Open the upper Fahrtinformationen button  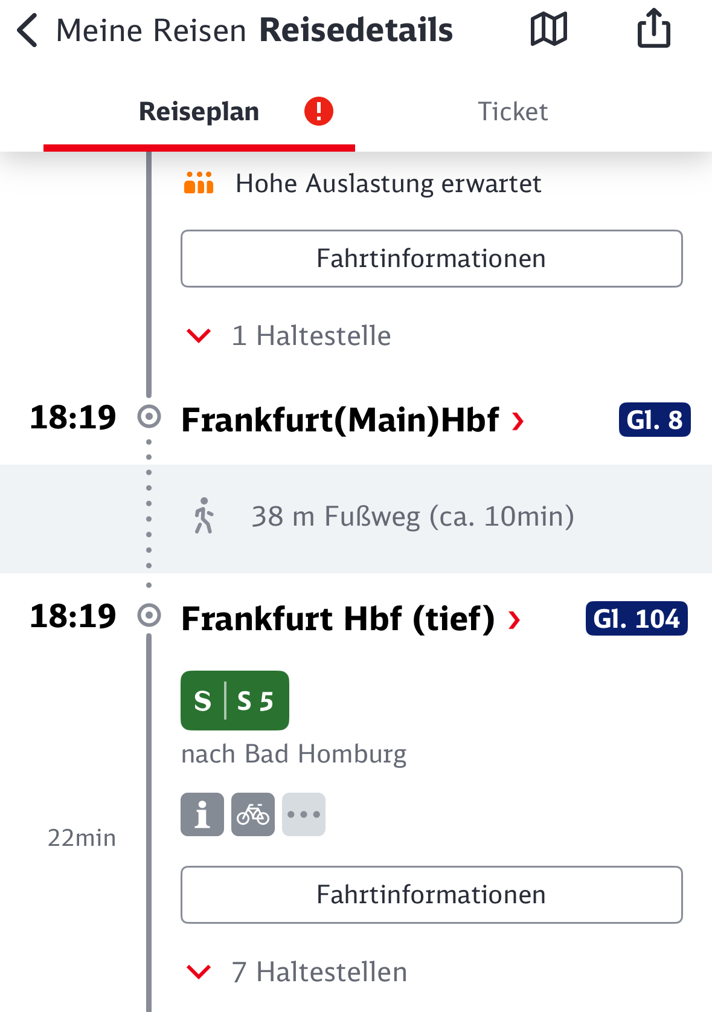431,259
